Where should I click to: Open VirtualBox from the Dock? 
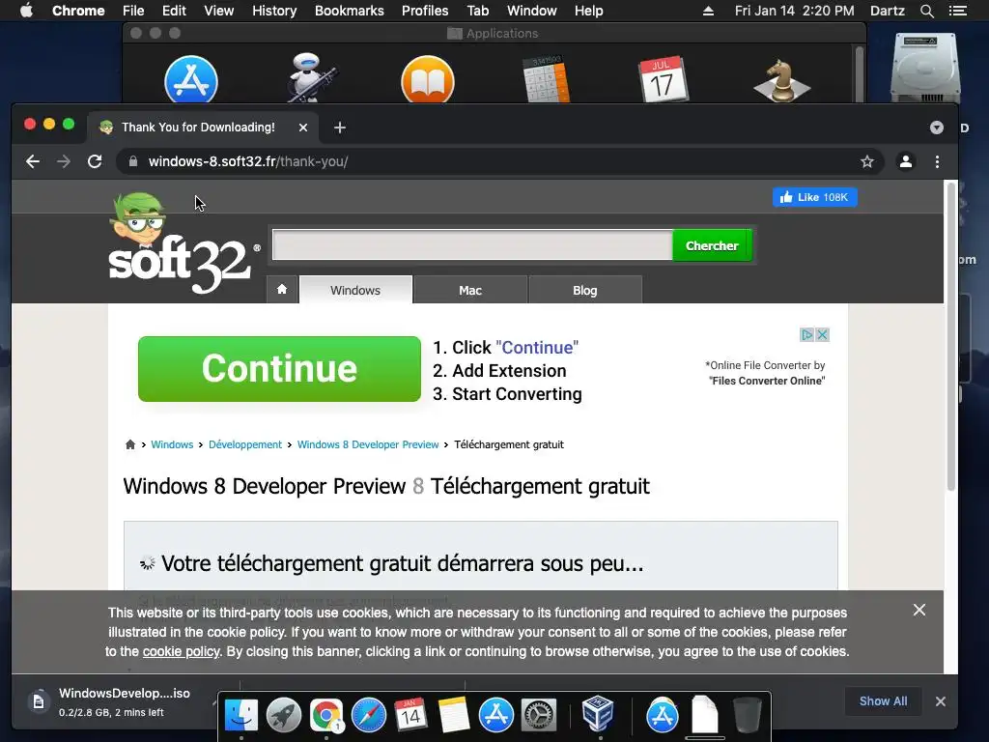click(x=598, y=714)
